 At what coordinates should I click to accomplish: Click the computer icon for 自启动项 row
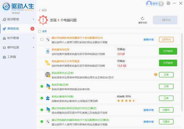[48, 110]
